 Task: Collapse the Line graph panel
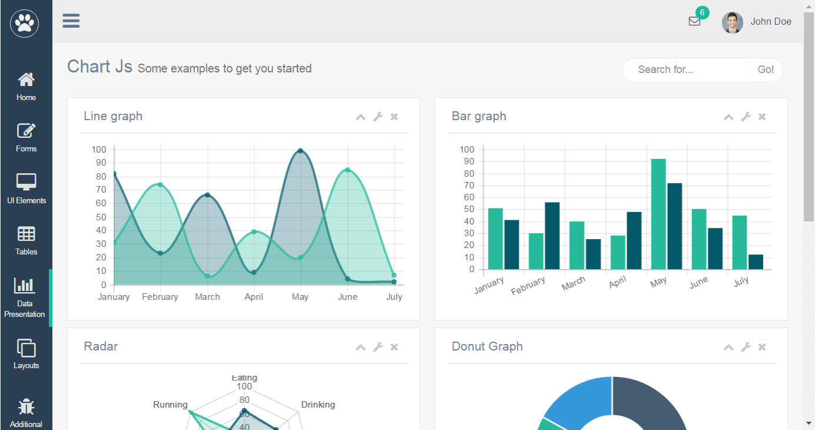(x=360, y=117)
